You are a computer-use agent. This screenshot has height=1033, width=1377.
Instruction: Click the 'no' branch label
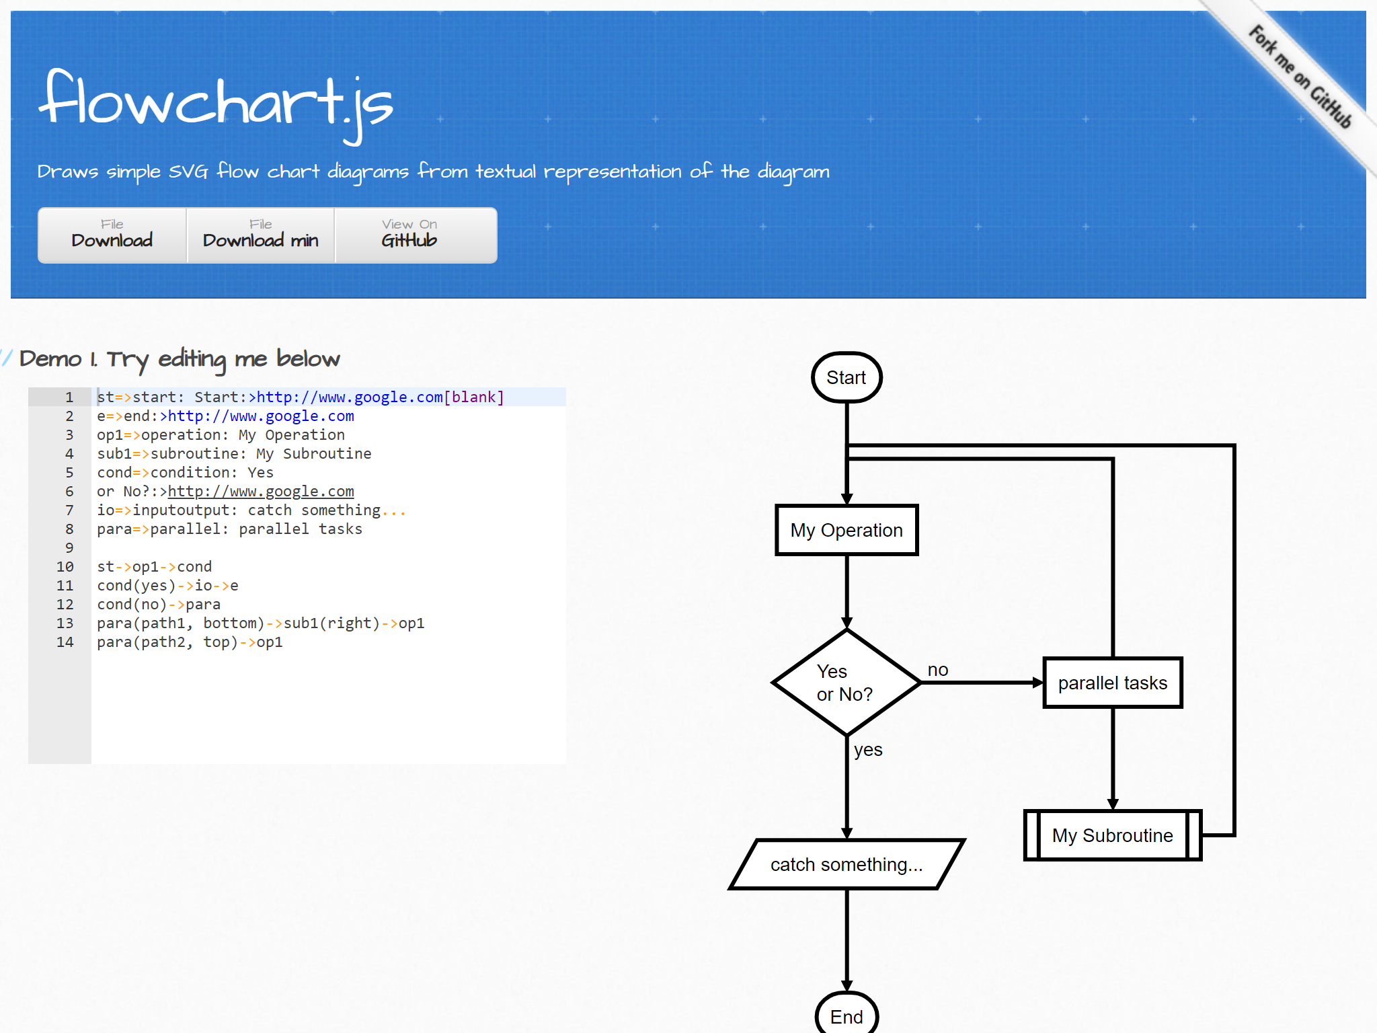[x=938, y=670]
